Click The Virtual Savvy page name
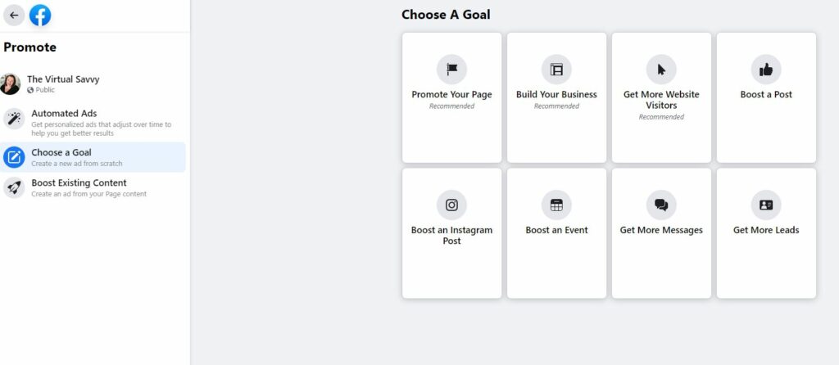This screenshot has width=839, height=365. 63,79
